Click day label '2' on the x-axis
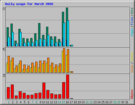The image size is (135, 105). (x=13, y=102)
